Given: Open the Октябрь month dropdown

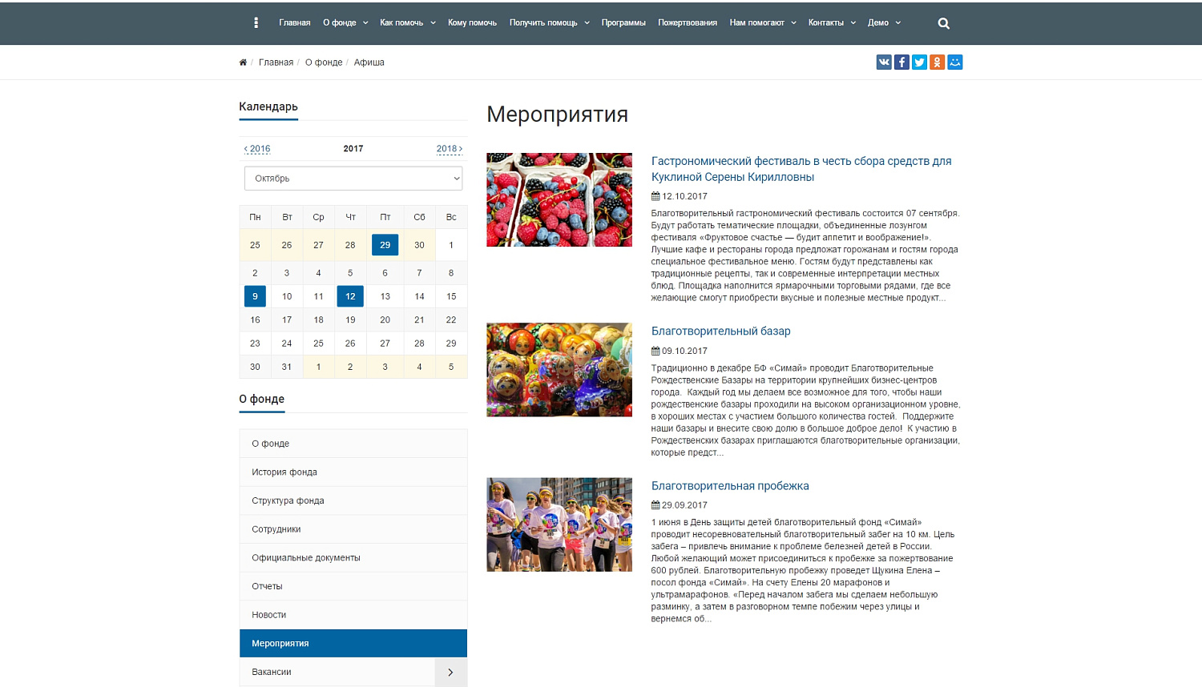Looking at the screenshot, I should click(353, 179).
